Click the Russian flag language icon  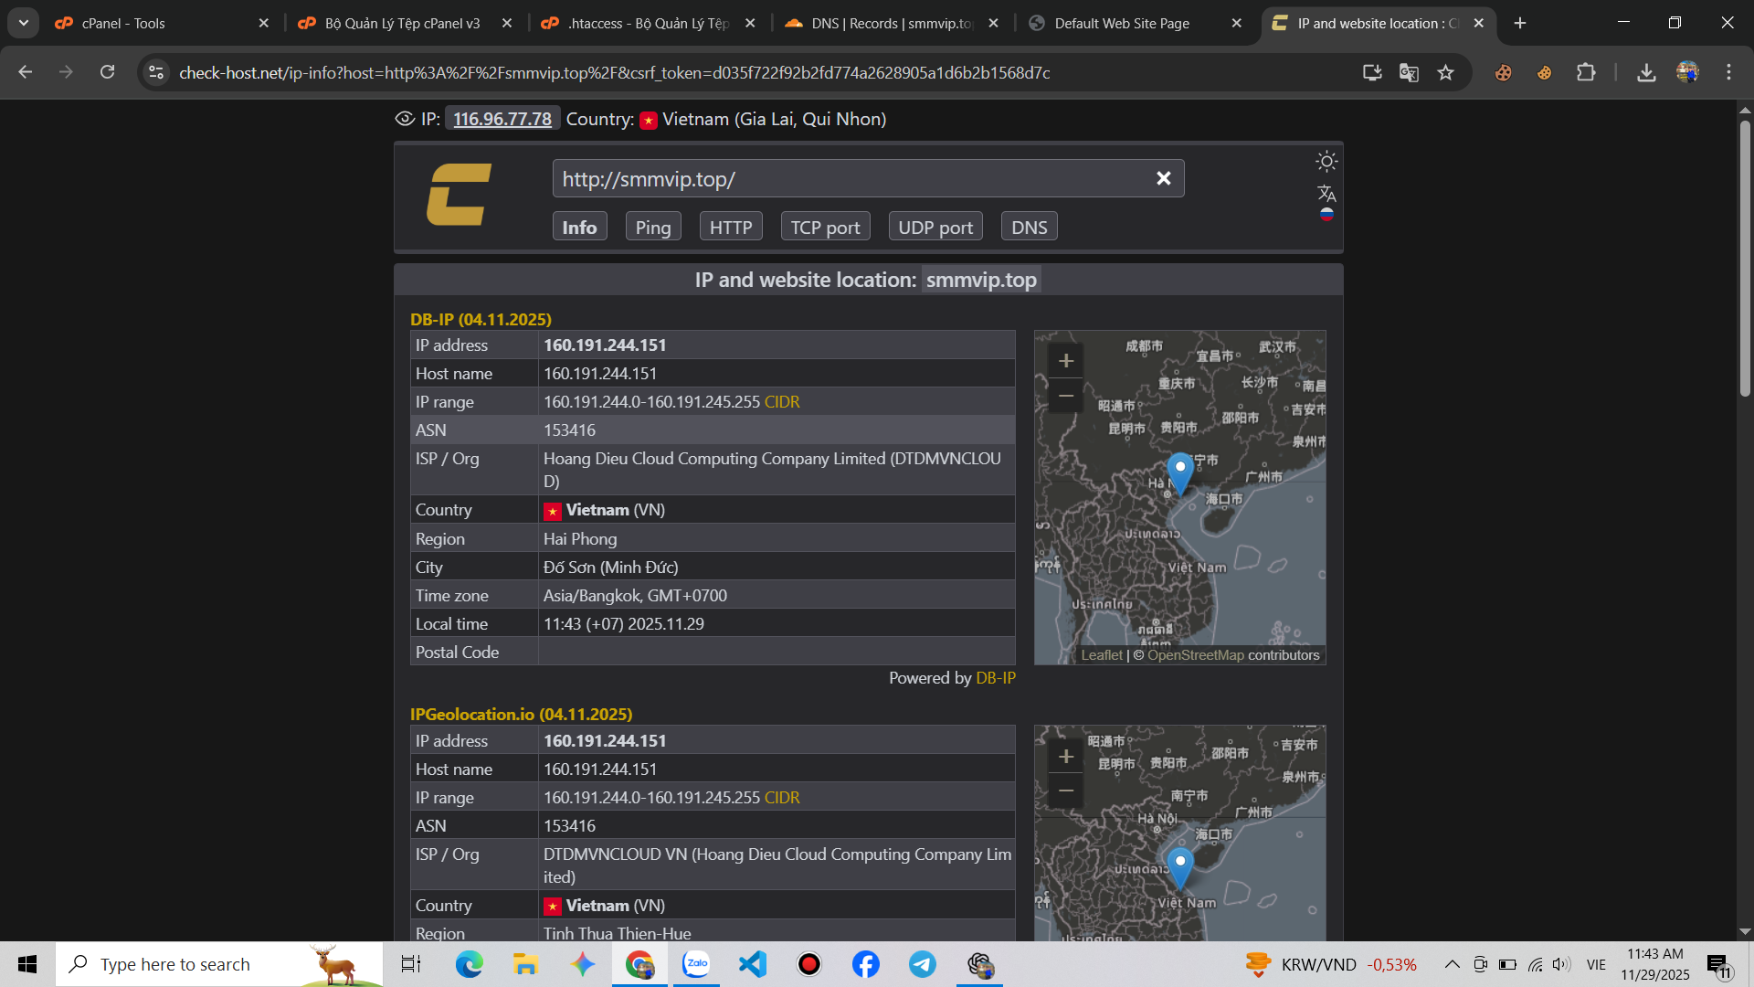[1326, 214]
